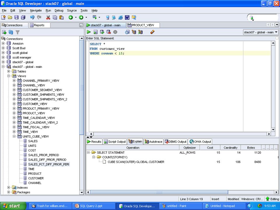Open the connection selector dropdown stack07 - global - main
Viewport: 280px width, 210px height.
[260, 32]
